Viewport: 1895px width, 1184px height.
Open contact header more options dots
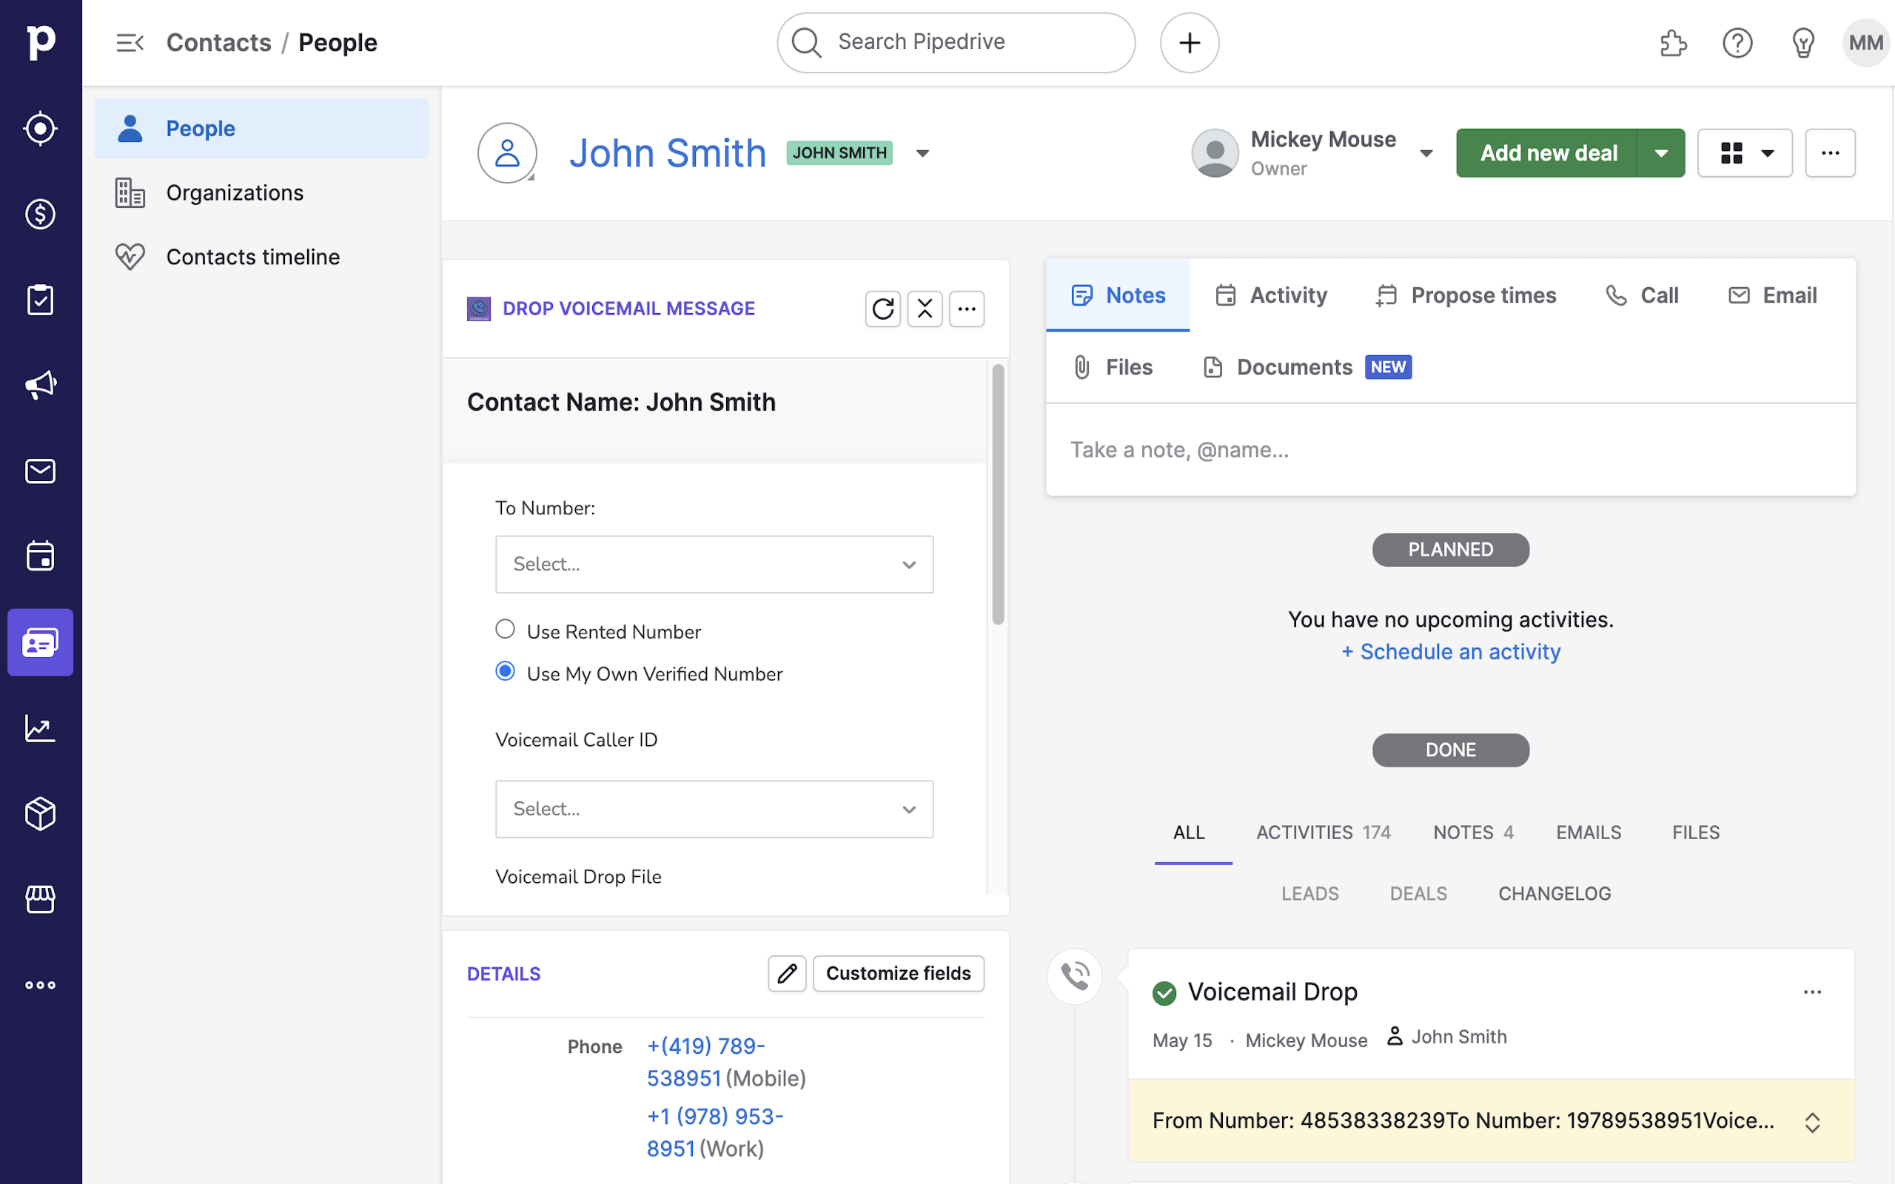tap(1830, 152)
